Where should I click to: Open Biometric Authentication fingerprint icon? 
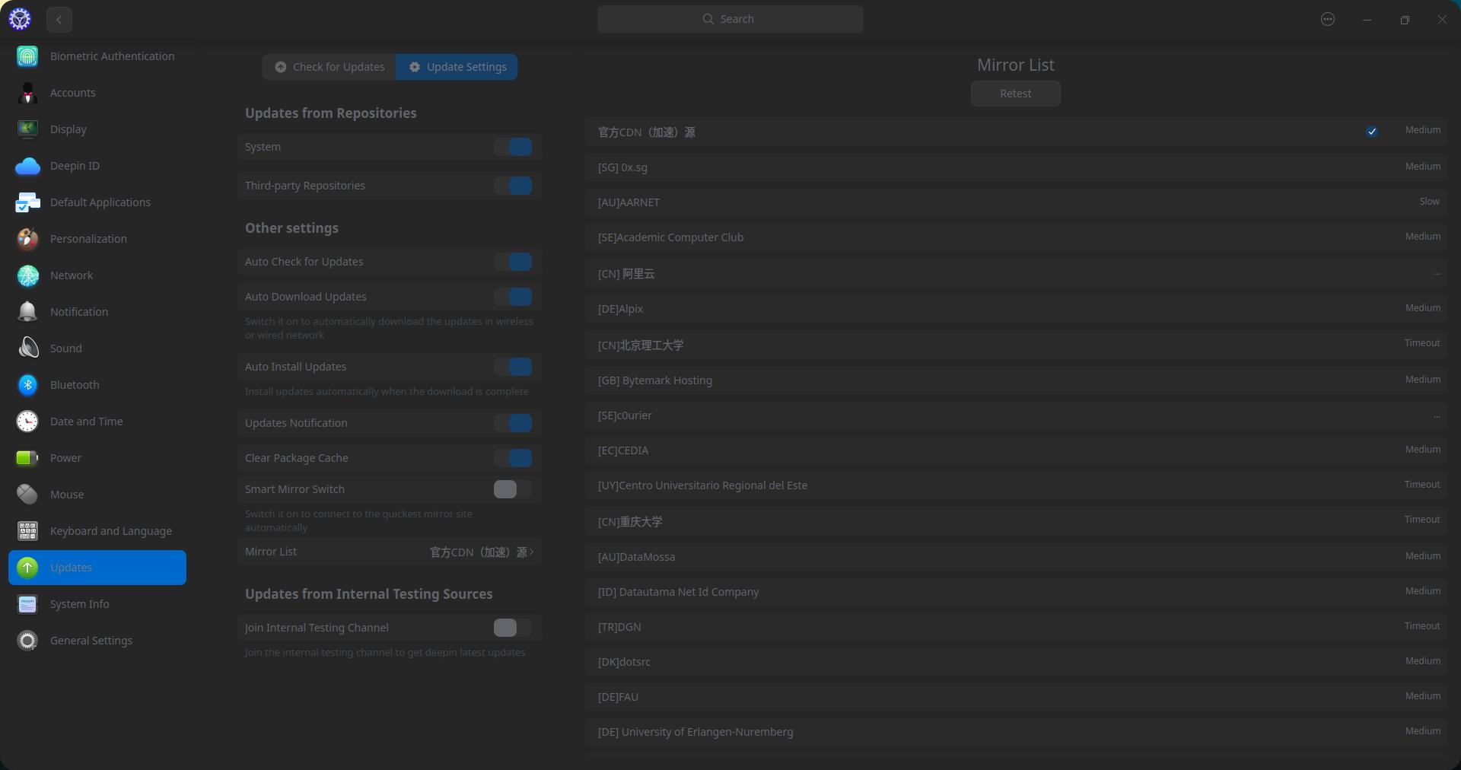27,56
